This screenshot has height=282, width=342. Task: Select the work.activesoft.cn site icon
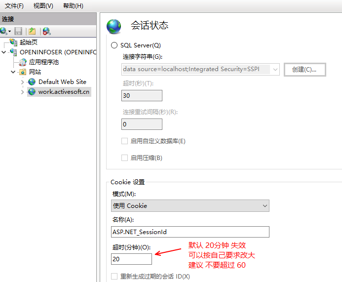point(32,92)
